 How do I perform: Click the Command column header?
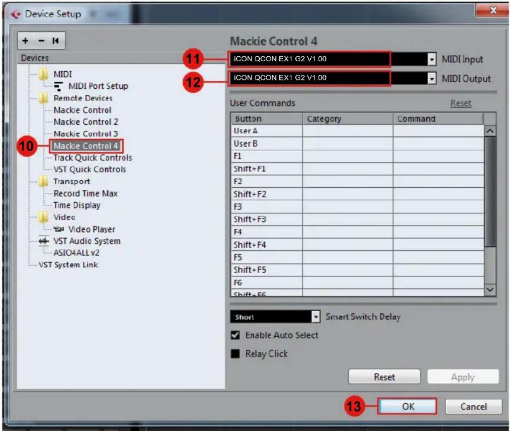[438, 119]
